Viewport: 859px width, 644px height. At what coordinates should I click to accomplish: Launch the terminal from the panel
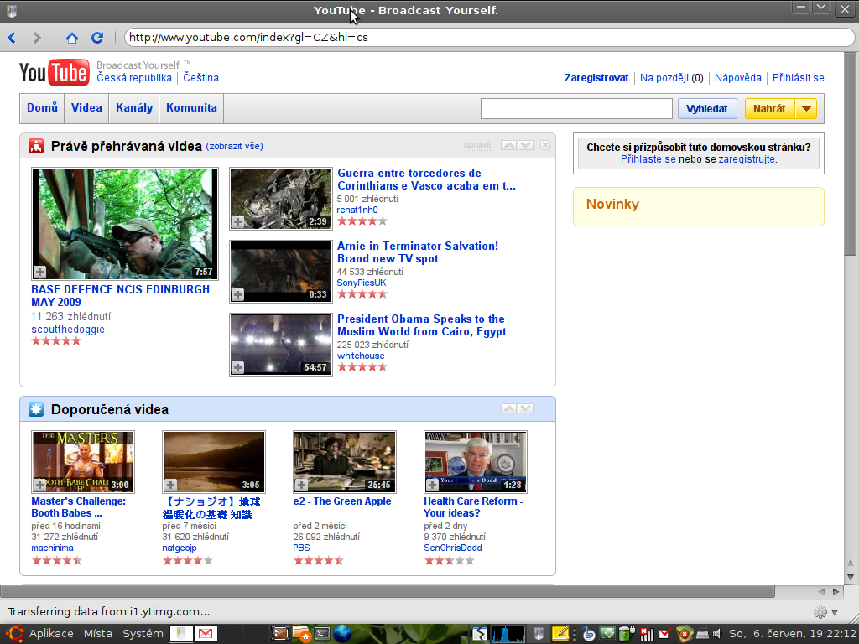[321, 634]
